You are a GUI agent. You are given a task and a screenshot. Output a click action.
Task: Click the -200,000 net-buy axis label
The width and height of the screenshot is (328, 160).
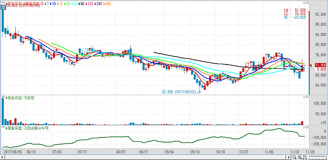pyautogui.click(x=319, y=144)
